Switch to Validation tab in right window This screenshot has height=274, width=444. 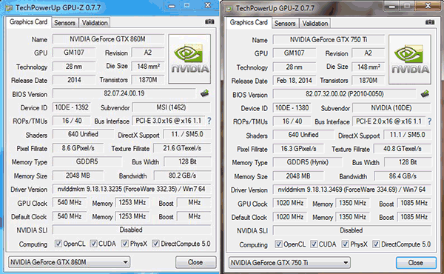point(315,24)
